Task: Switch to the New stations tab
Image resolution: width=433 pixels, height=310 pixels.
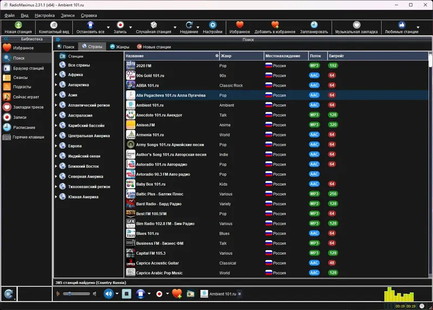Action: point(154,47)
